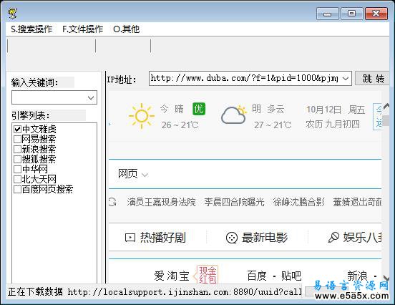Open the keyword combo box dropdown arrow
395x305 pixels.
click(91, 97)
